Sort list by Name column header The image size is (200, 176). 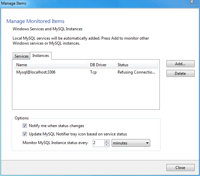pyautogui.click(x=50, y=65)
